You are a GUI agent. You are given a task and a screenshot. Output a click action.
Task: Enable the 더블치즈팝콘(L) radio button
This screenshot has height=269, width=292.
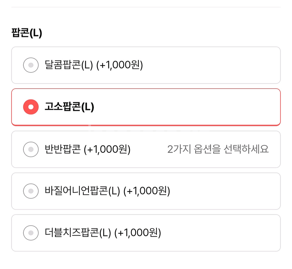[x=31, y=233]
